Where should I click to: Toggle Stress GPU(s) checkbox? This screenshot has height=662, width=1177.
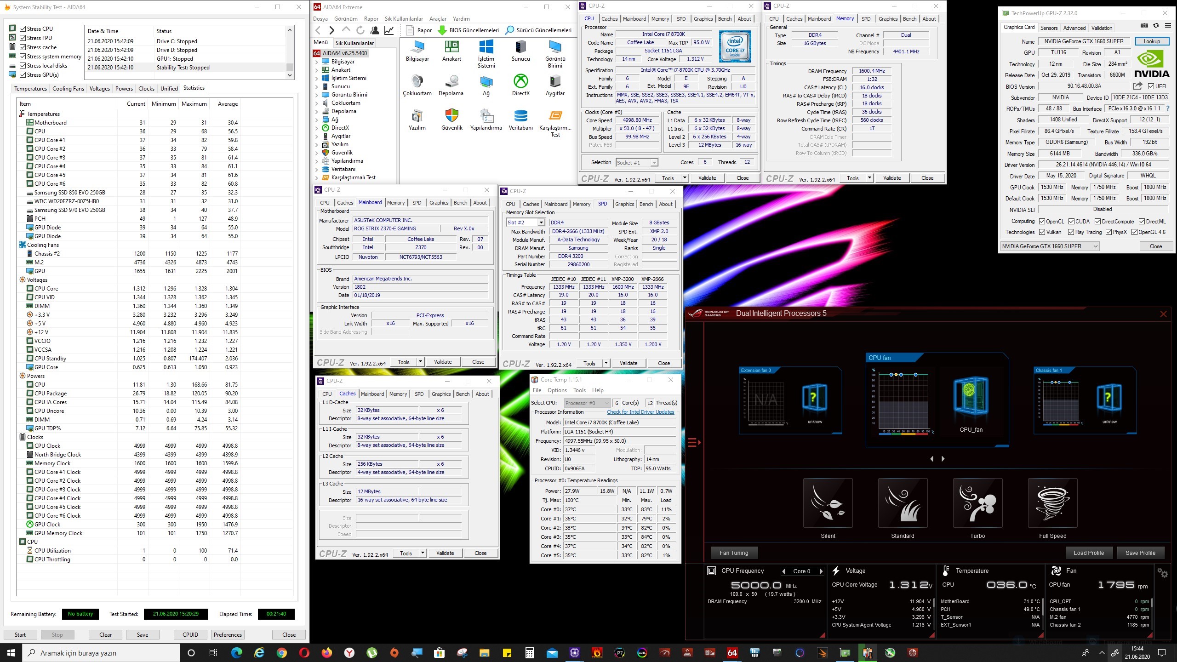coord(23,74)
